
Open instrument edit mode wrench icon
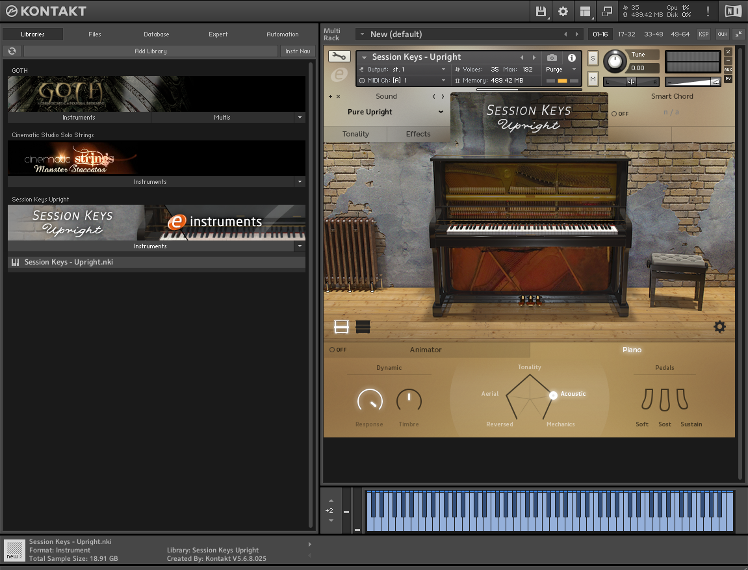[x=339, y=57]
